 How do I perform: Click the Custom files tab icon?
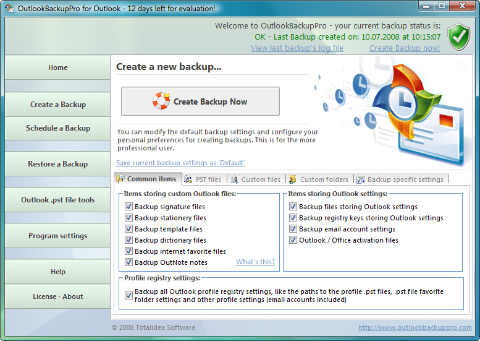[234, 179]
